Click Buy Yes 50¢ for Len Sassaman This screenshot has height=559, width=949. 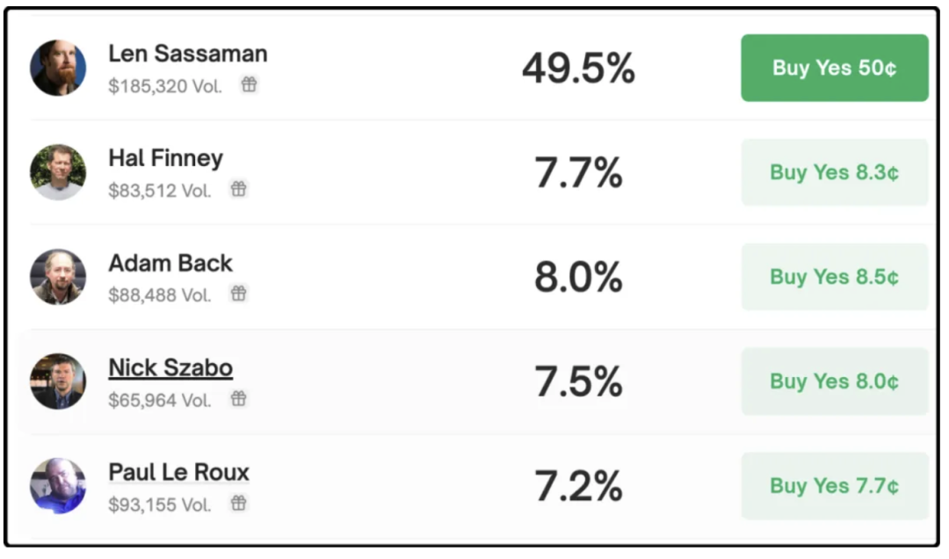(835, 68)
